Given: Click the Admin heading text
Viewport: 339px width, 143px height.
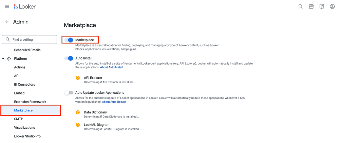Looking at the screenshot, I should click(x=21, y=22).
